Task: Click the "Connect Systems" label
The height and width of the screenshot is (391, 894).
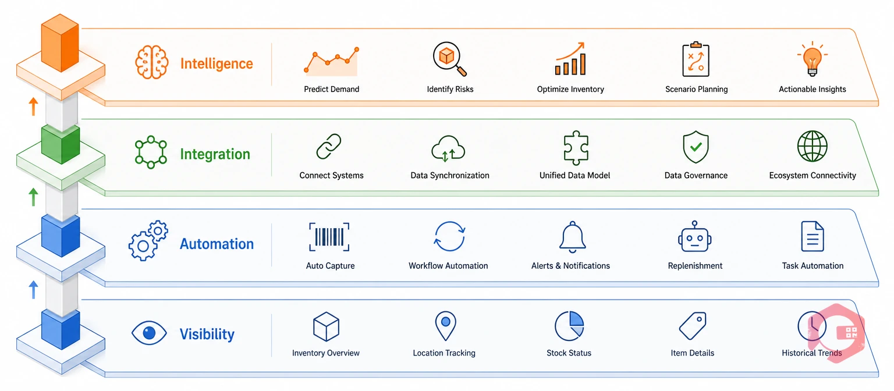Action: pos(331,175)
